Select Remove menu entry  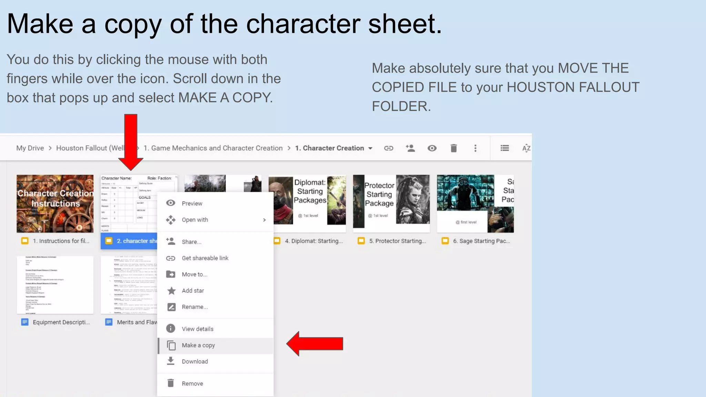point(215,384)
